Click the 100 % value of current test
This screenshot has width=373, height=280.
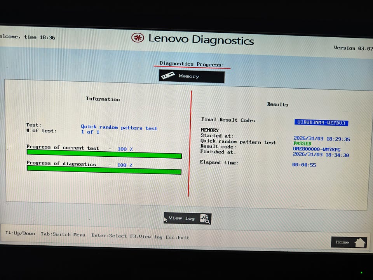[x=125, y=149]
